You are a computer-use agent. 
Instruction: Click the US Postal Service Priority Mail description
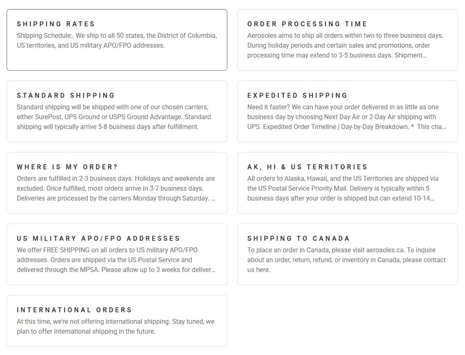tap(343, 188)
